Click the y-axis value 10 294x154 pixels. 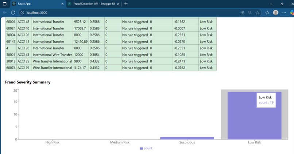pyautogui.click(x=15, y=114)
